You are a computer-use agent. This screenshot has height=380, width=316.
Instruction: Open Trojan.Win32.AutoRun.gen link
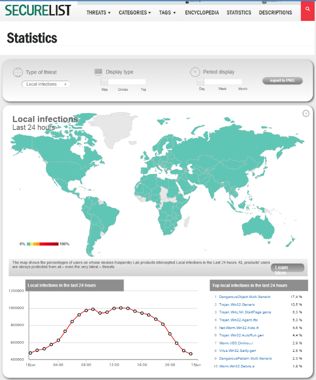click(x=241, y=335)
